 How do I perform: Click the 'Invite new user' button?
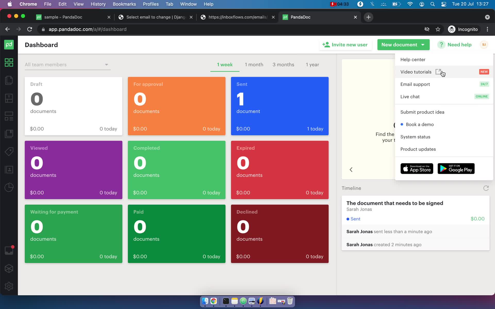345,45
